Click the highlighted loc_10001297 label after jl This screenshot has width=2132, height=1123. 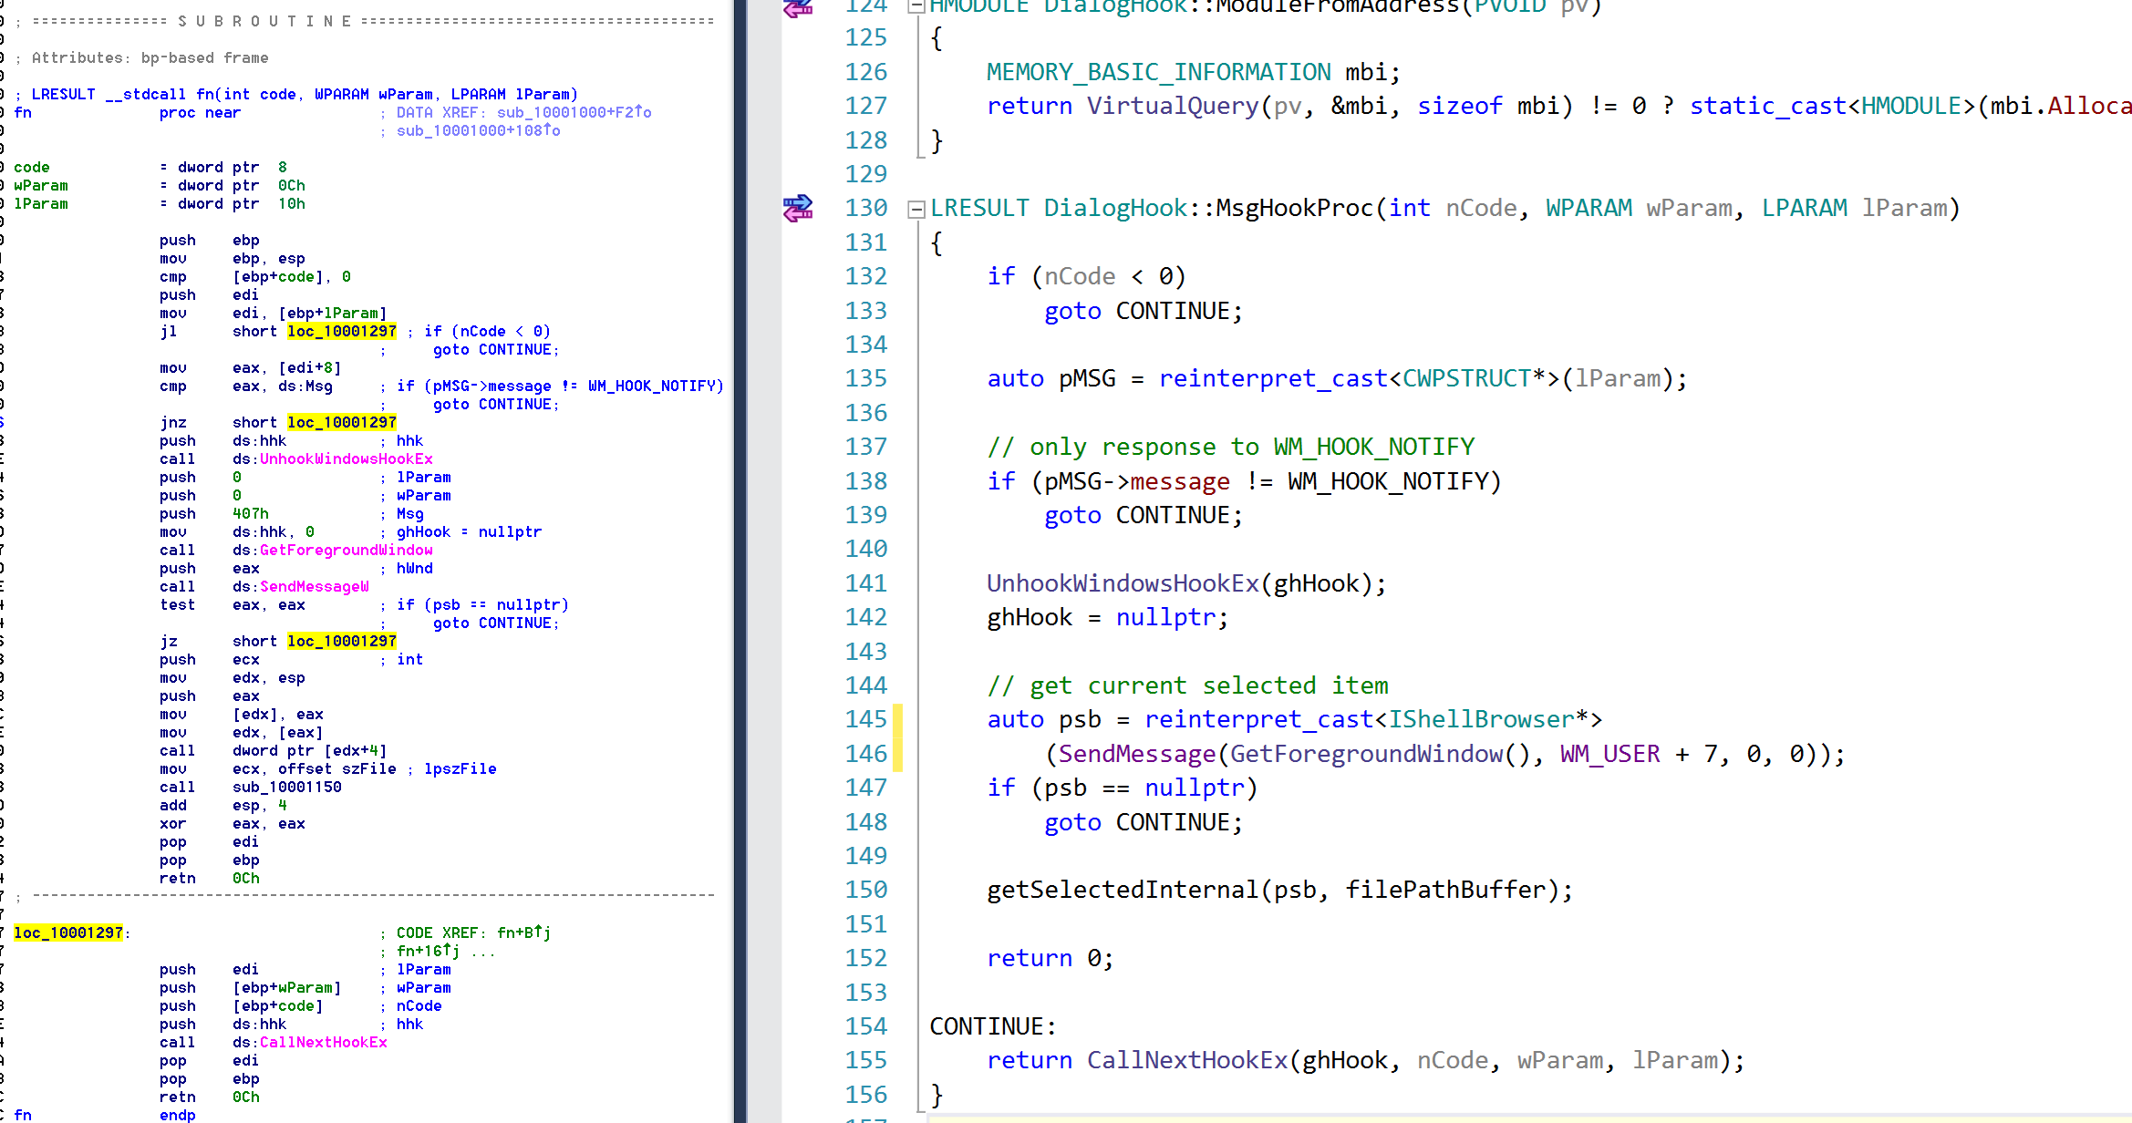[x=342, y=331]
